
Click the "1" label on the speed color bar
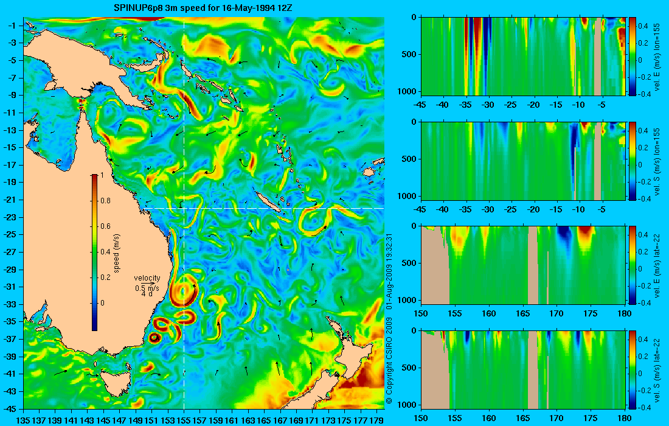[102, 175]
